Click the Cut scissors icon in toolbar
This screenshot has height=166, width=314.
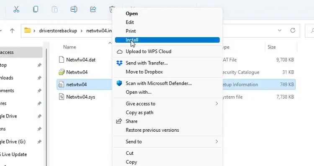(16, 9)
